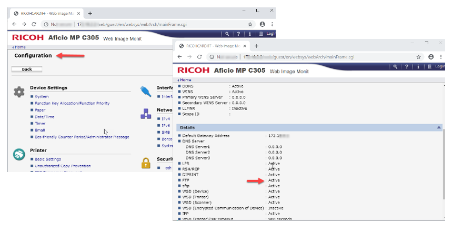Click the Back button on the Configuration page
Viewport: 462px width, 231px height.
(27, 69)
